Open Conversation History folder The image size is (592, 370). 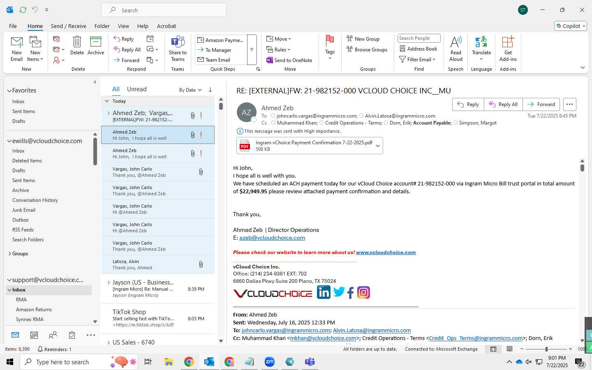35,200
